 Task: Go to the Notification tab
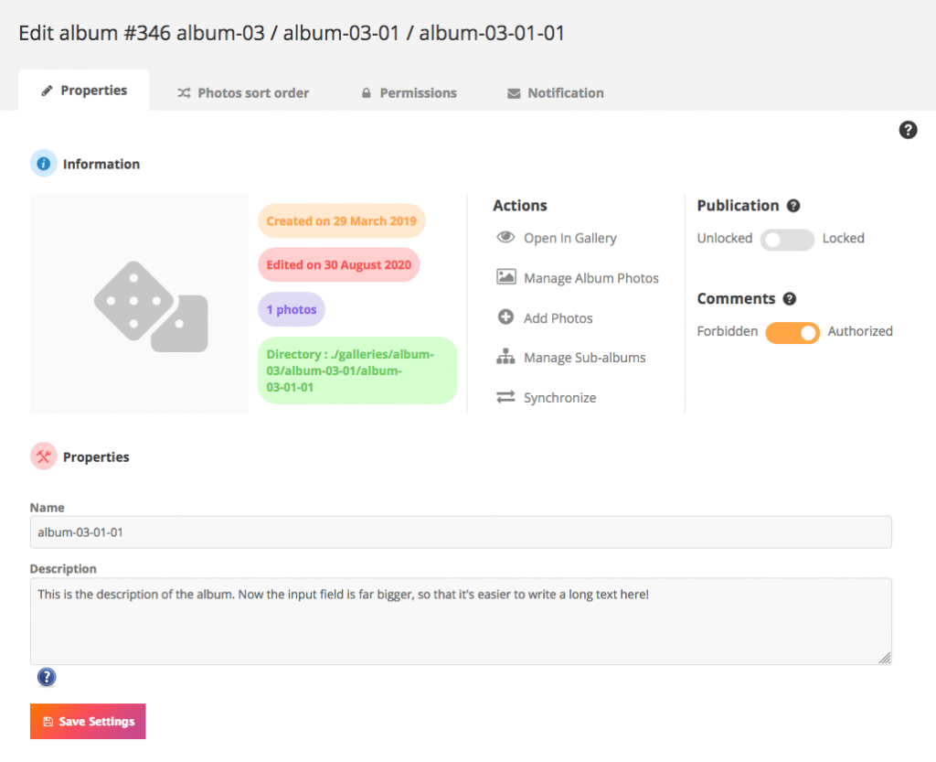556,93
